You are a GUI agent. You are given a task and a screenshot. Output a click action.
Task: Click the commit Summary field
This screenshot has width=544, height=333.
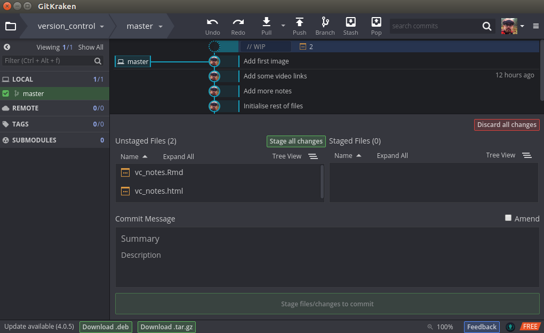click(x=327, y=239)
